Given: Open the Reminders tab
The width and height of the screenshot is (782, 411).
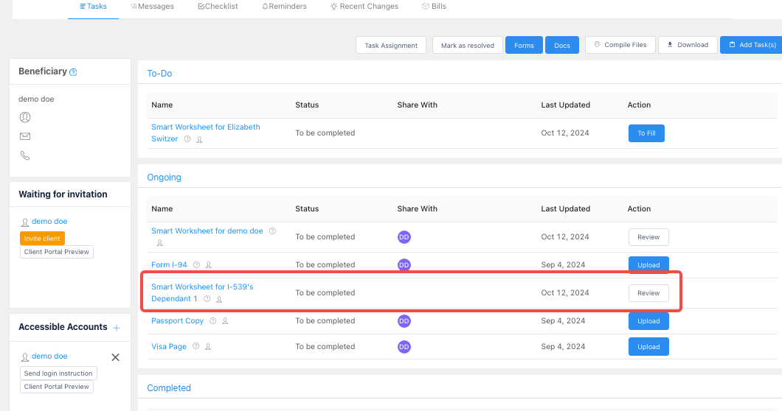Looking at the screenshot, I should 284,7.
